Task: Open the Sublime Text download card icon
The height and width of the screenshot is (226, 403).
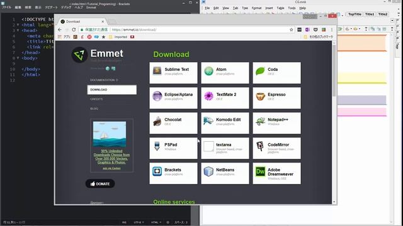Action: 157,70
